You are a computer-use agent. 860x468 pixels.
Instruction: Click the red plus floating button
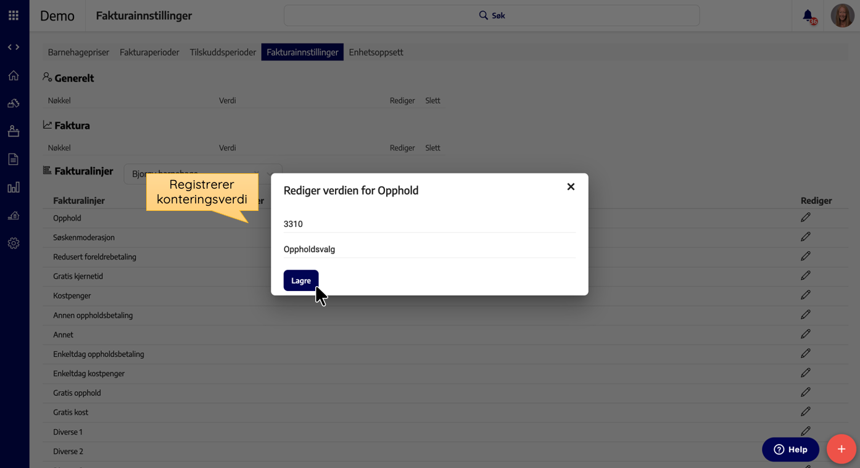[x=841, y=450]
